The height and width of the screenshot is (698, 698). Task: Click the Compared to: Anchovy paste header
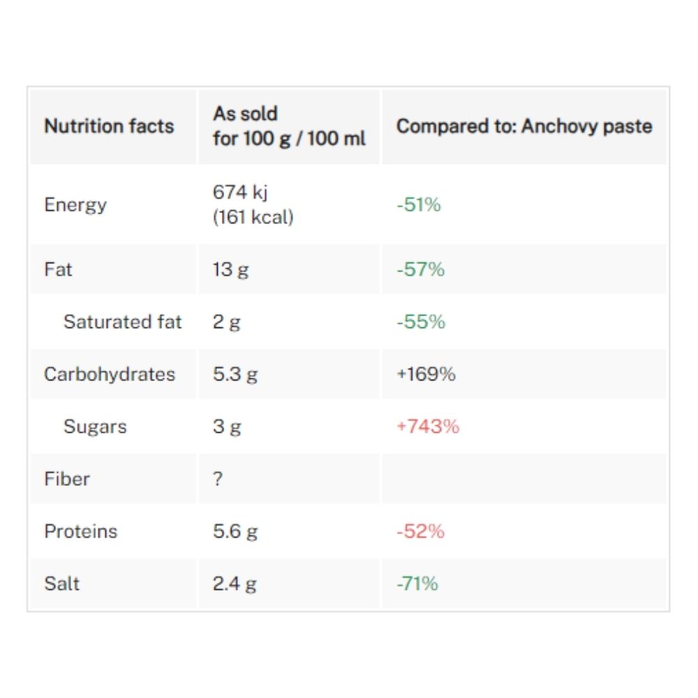click(524, 126)
